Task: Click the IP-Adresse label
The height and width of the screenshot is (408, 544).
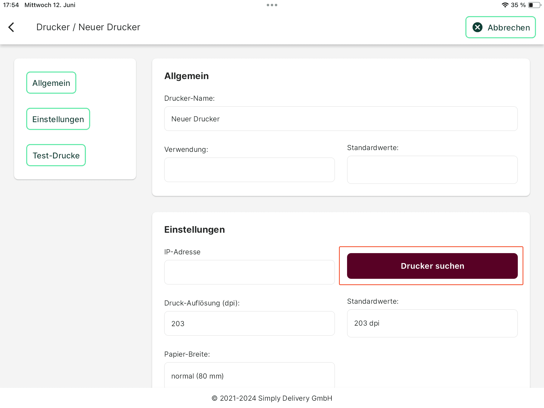Action: point(182,252)
